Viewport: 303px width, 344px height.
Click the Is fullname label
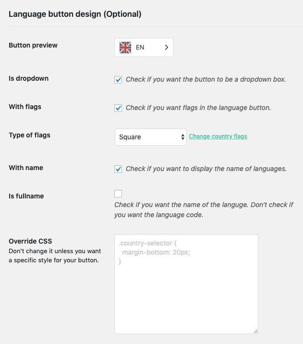click(26, 196)
